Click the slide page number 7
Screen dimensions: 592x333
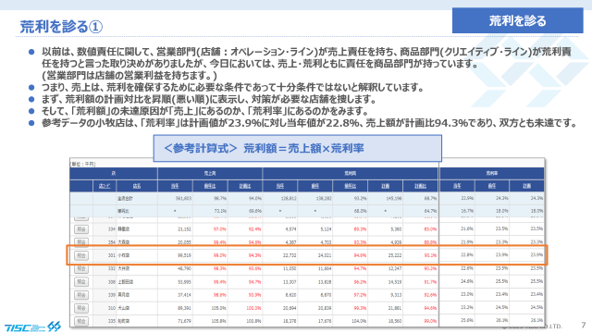pyautogui.click(x=584, y=325)
